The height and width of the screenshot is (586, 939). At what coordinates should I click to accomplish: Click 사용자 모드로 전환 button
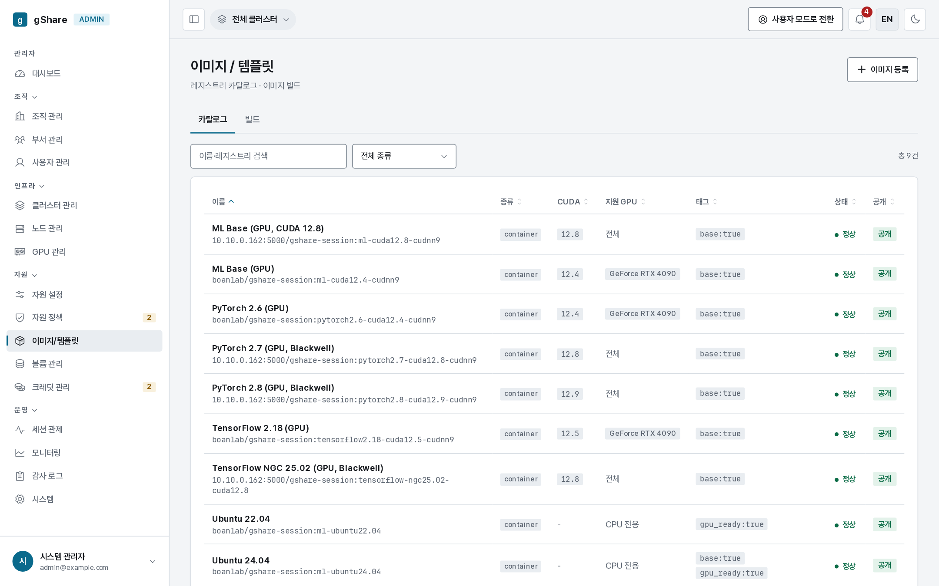click(x=795, y=20)
